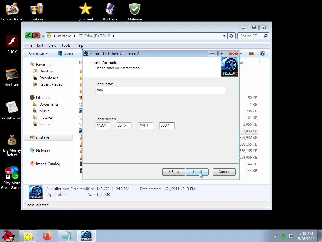The image size is (322, 242).
Task: Open address bar history dropdown
Action: click(x=224, y=36)
